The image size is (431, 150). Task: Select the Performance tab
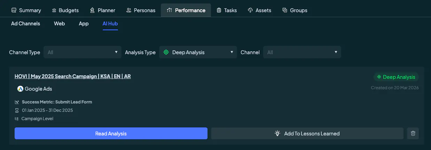pos(186,10)
